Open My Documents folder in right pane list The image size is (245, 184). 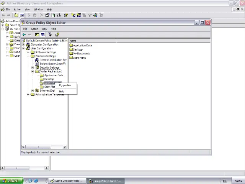tap(80, 54)
